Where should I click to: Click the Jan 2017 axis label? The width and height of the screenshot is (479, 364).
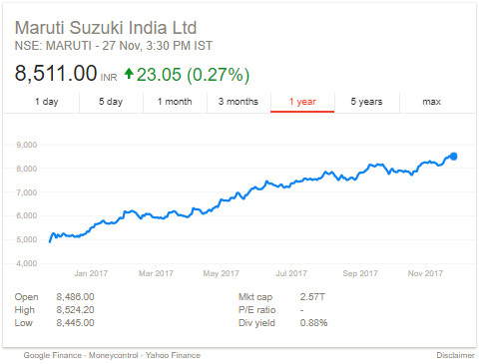pyautogui.click(x=91, y=273)
